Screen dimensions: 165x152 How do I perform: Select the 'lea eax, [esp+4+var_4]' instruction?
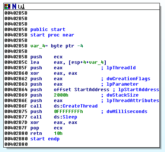coord(68,62)
